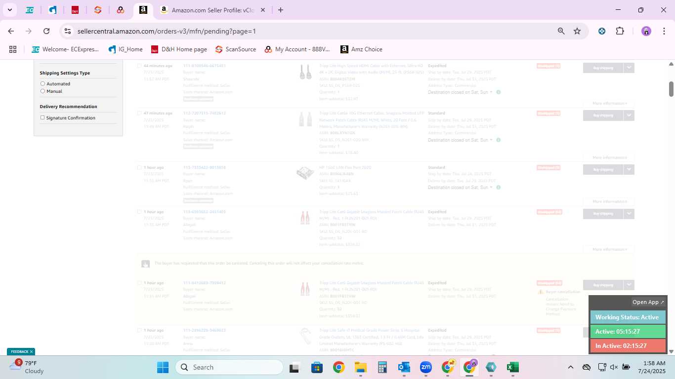Expand More information under HDMI cable order
Image resolution: width=675 pixels, height=379 pixels.
click(x=610, y=103)
